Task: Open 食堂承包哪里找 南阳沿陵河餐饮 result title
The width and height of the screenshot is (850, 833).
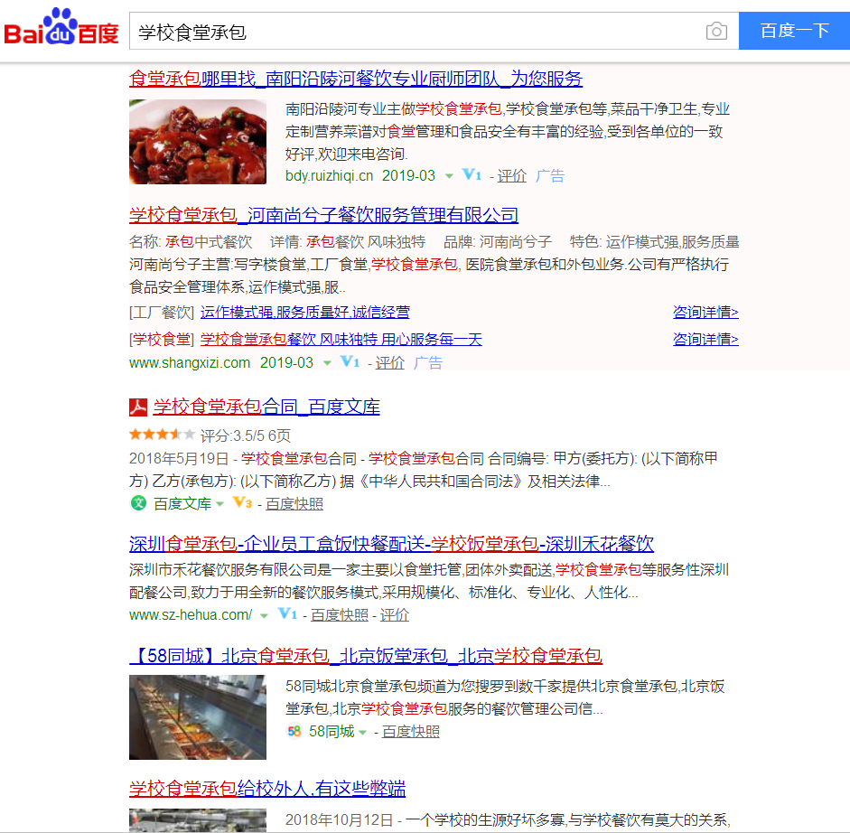Action: pos(356,79)
